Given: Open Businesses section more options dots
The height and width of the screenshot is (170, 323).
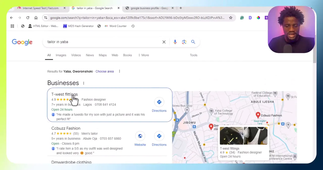Looking at the screenshot, I should click(x=84, y=83).
